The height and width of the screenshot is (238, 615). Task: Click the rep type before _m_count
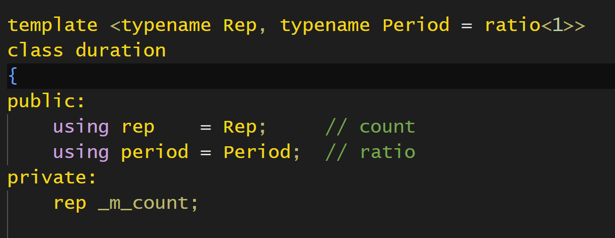(x=70, y=203)
